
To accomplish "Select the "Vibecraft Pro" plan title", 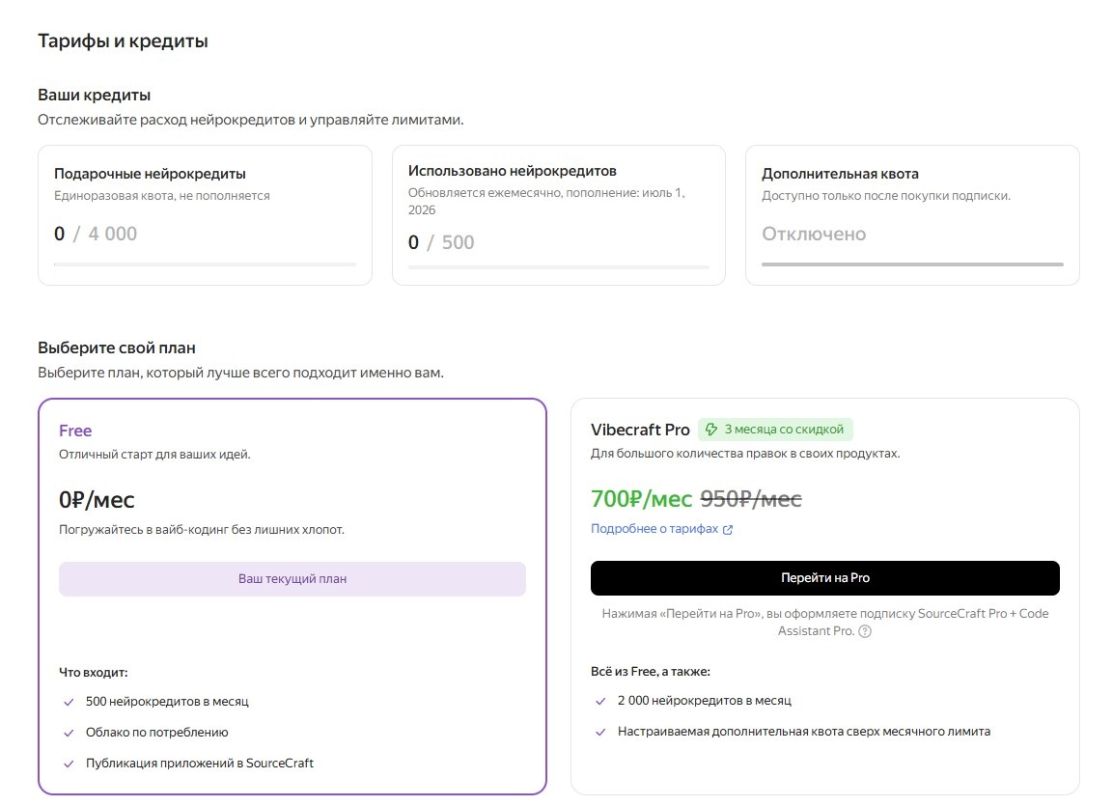I will pos(640,430).
